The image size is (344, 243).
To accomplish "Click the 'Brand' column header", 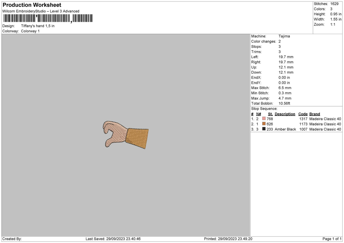I will (315, 114).
